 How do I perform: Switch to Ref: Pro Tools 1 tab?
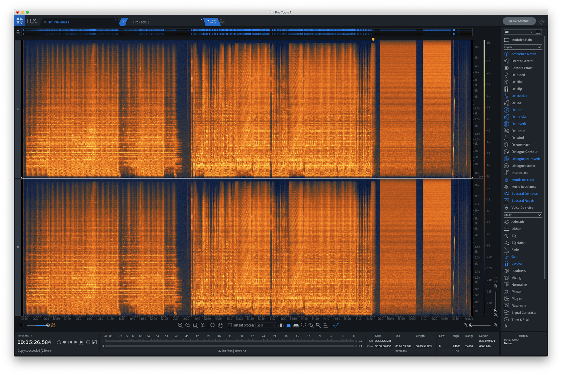click(59, 22)
